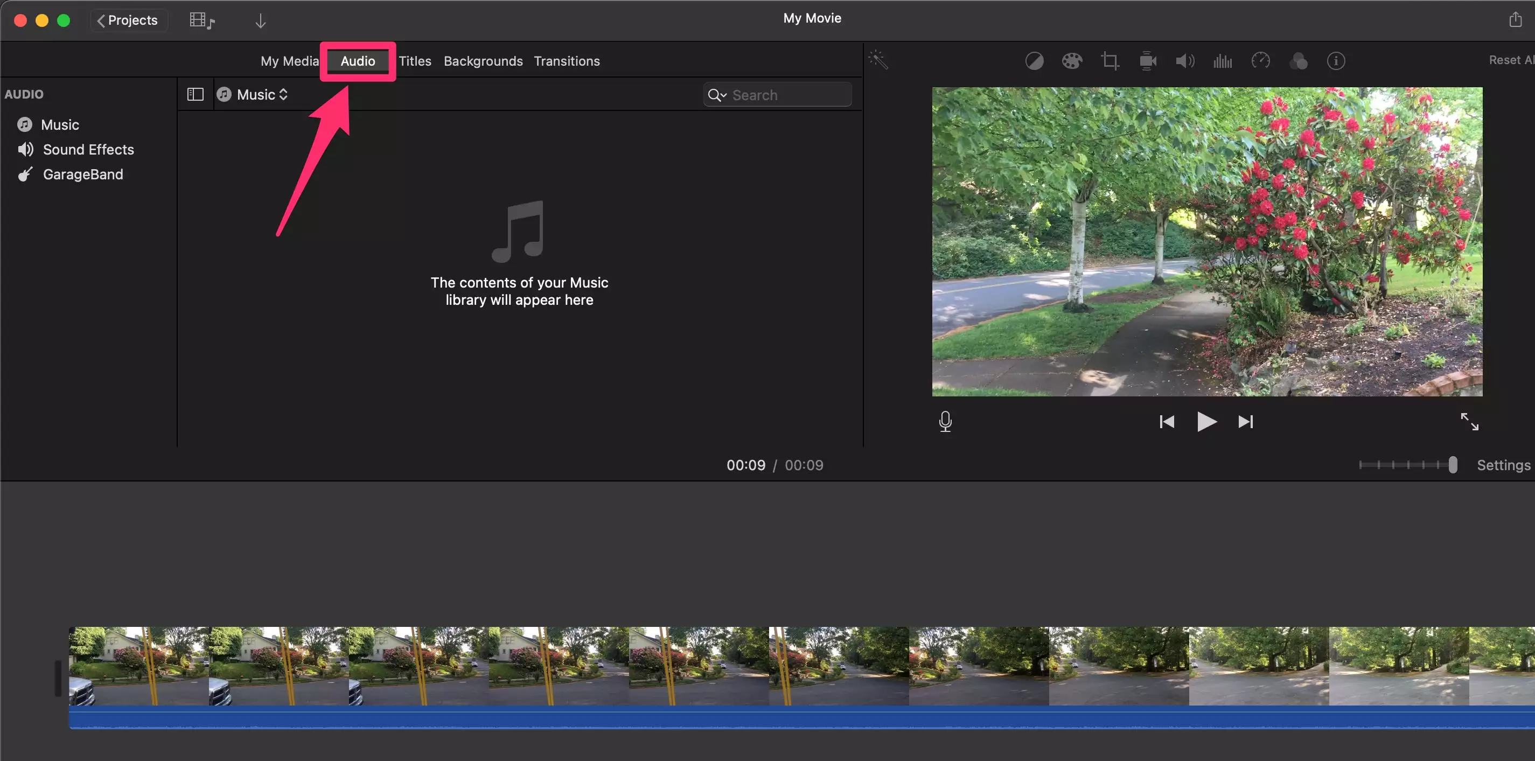Go back to Projects browser

128,20
